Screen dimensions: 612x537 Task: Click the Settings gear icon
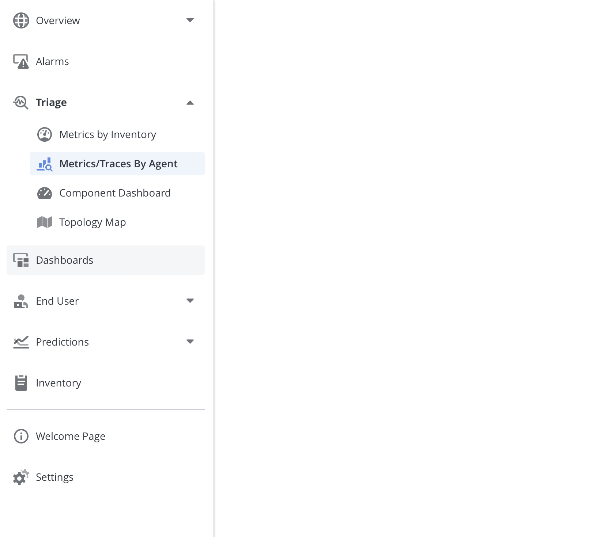[x=21, y=477]
